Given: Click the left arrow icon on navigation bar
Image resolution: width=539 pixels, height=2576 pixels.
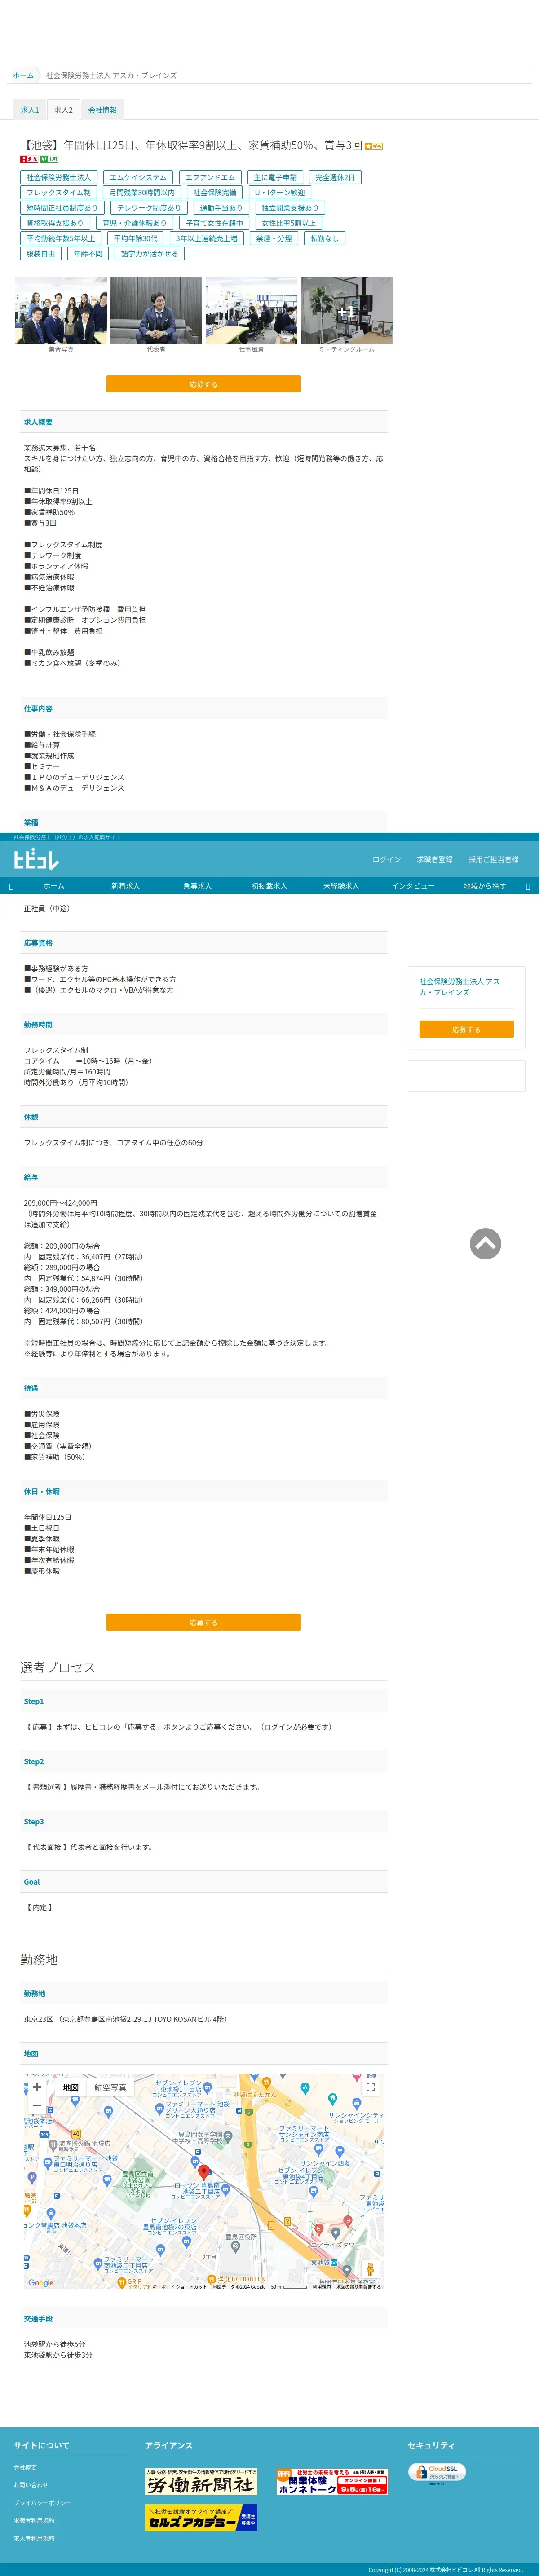Looking at the screenshot, I should click(11, 886).
